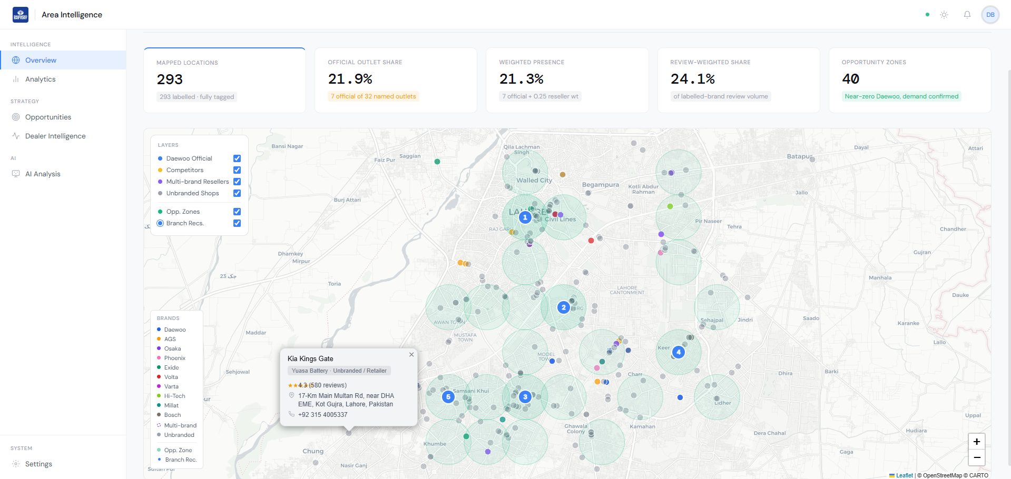
Task: Open Settings in the sidebar
Action: [63, 464]
